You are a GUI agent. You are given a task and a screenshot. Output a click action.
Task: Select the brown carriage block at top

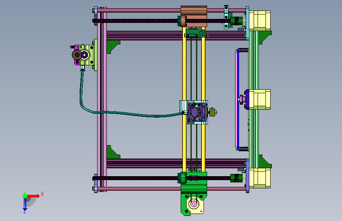(194, 16)
